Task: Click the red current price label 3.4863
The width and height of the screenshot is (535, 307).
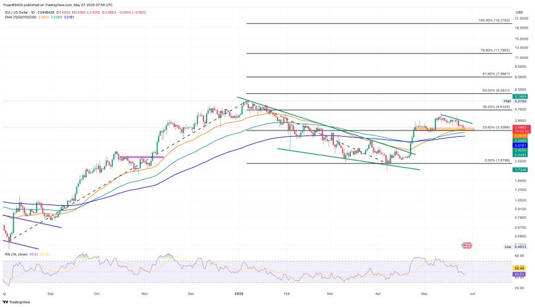Action: point(520,127)
